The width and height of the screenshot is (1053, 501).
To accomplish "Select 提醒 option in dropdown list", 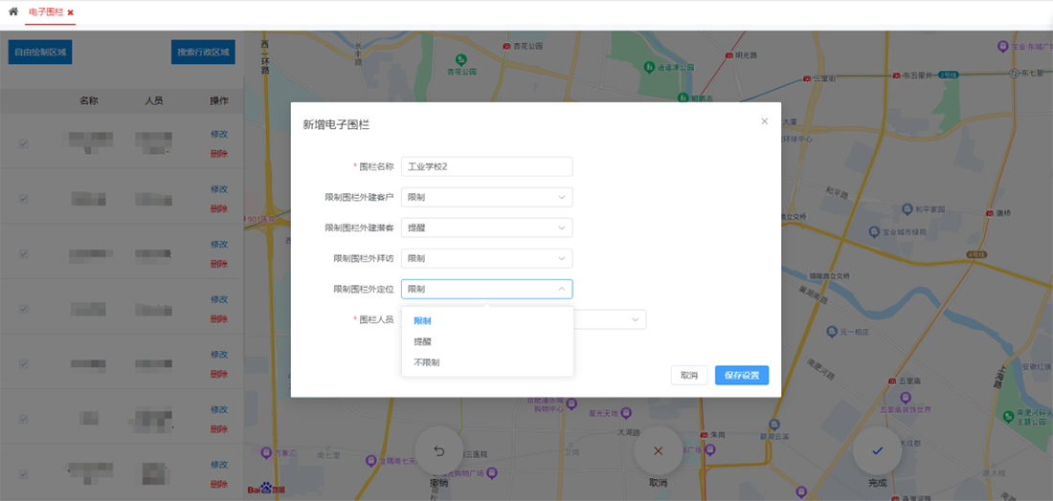I will pos(422,341).
